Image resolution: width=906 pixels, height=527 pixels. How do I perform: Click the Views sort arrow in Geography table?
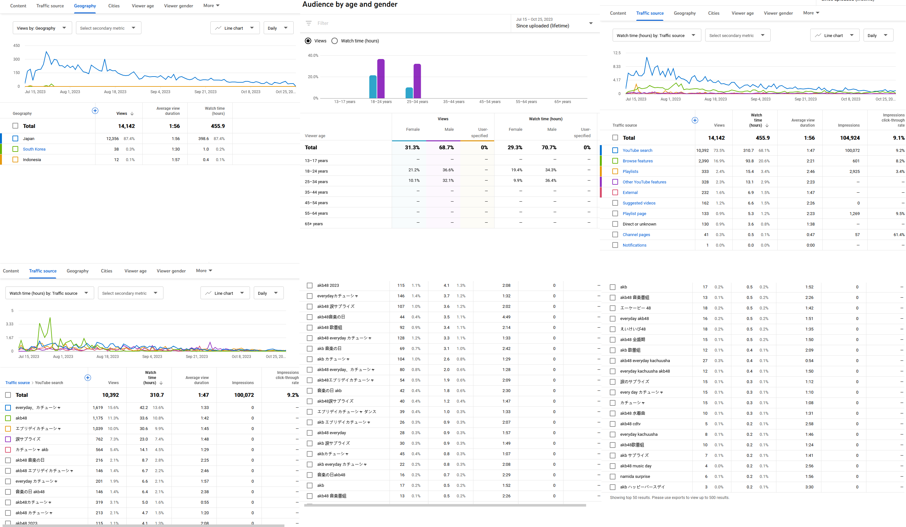point(132,114)
